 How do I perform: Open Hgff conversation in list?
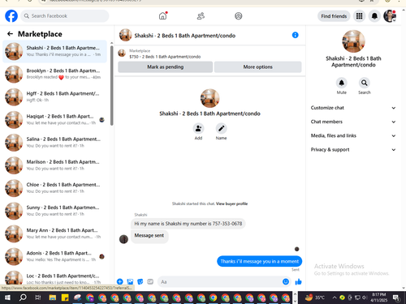tap(54, 96)
